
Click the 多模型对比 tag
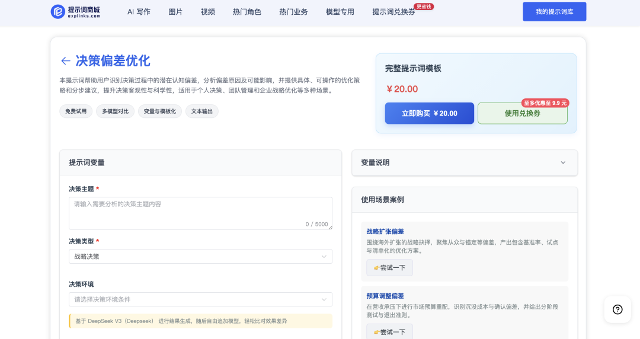point(115,111)
